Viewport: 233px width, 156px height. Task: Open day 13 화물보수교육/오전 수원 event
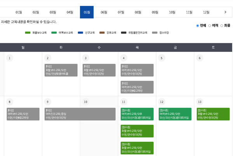tap(213, 114)
